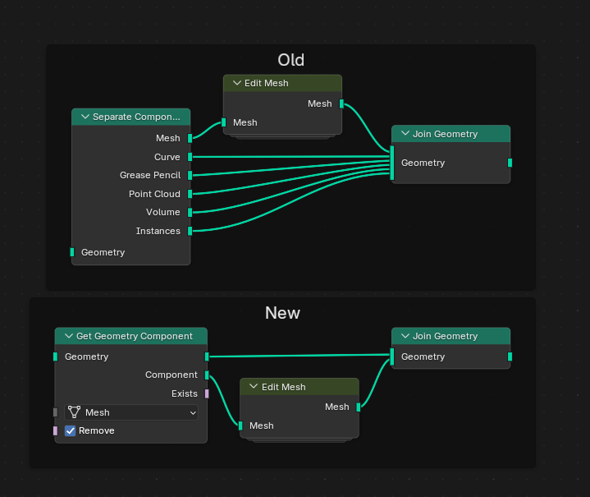
Task: Click the Exists label
Action: (185, 393)
